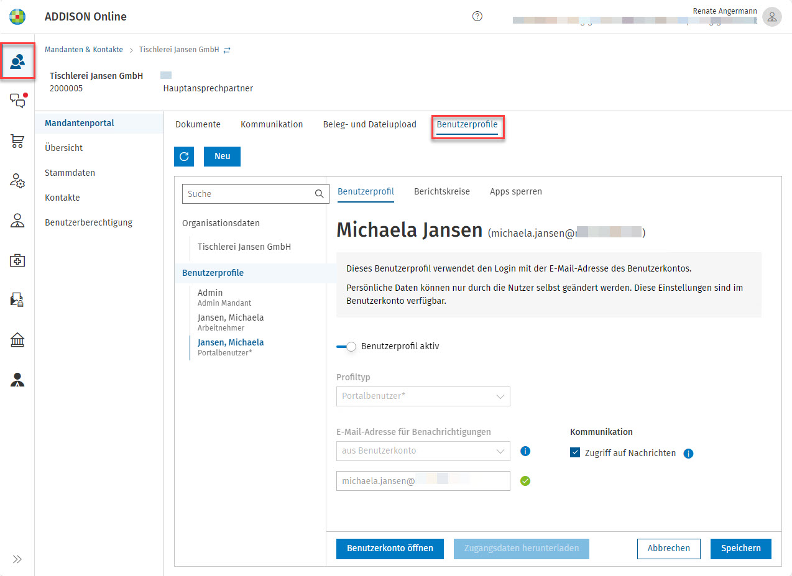Select Tischlerei Jansen GmbH under Organisationsdaten
The image size is (792, 576).
244,247
